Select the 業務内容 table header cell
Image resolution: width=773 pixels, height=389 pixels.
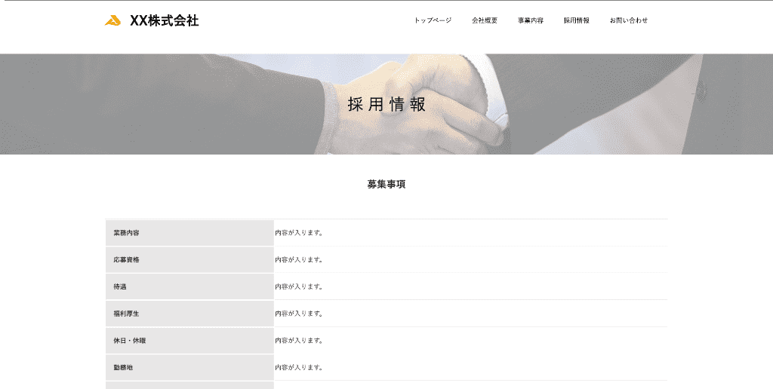[189, 233]
